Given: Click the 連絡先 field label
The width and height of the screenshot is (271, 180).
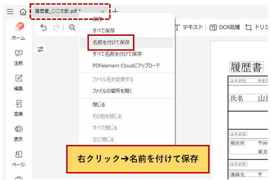Looking at the screenshot, I should pos(238,175).
